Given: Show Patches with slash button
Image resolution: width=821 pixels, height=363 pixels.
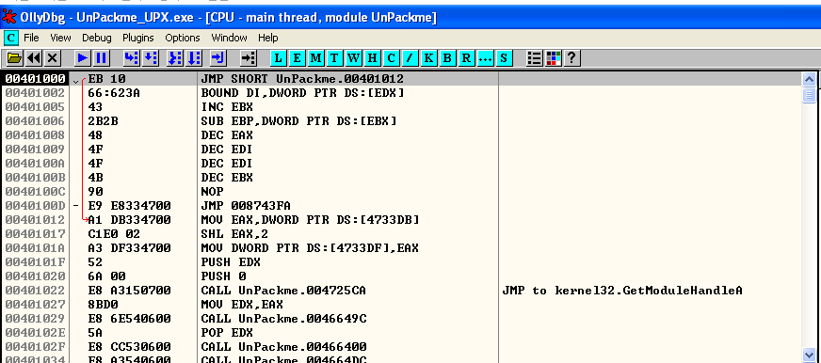Looking at the screenshot, I should click(x=410, y=58).
